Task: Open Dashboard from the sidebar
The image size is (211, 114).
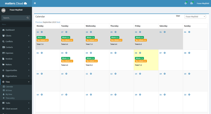Action: click(16, 30)
